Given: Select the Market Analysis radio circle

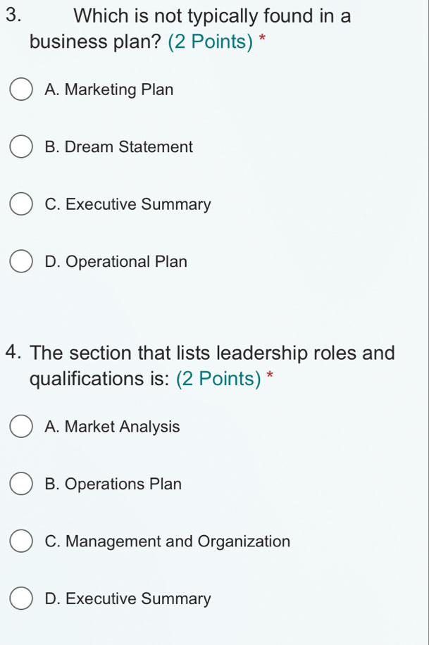Looking at the screenshot, I should pyautogui.click(x=22, y=427).
